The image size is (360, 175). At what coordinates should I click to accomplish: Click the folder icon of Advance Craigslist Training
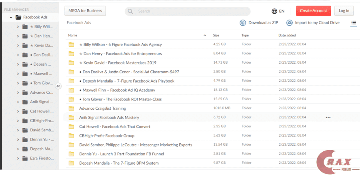click(x=72, y=108)
